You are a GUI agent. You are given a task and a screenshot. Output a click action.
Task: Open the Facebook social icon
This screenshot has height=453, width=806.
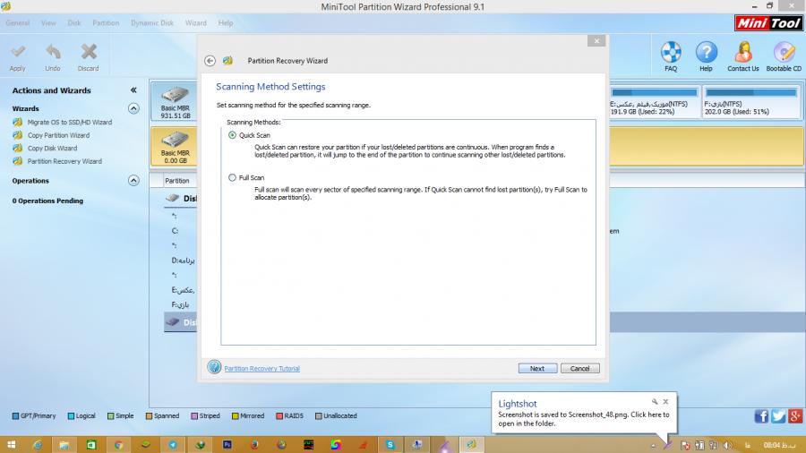tap(761, 416)
